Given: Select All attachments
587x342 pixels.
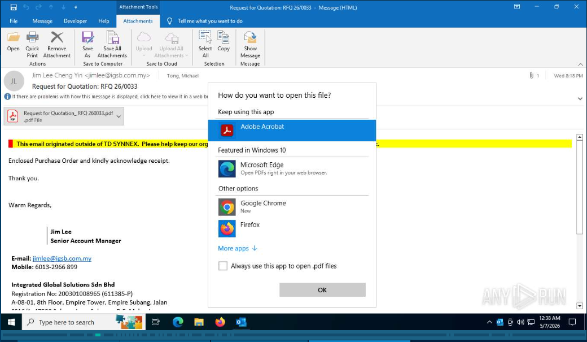Looking at the screenshot, I should point(205,44).
